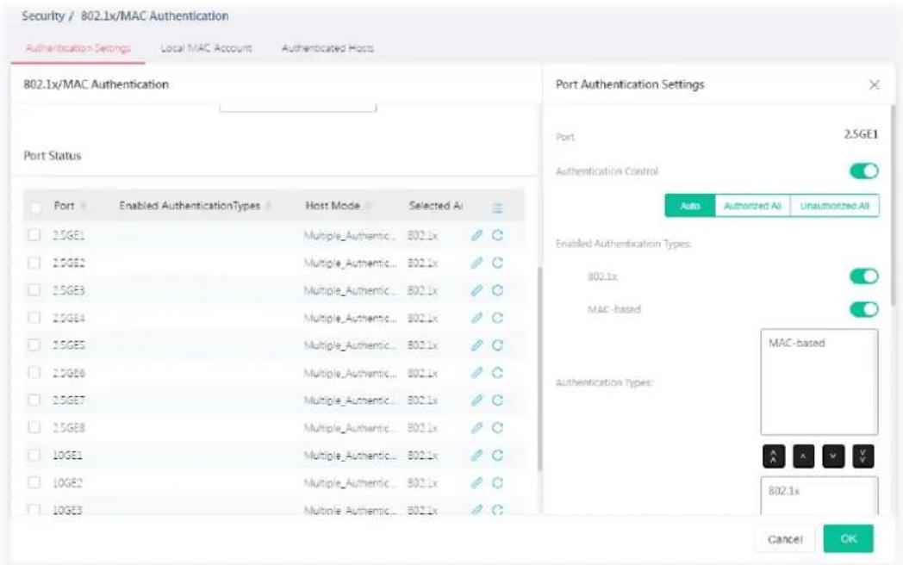903x565 pixels.
Task: Reset port 2.5GE6 with refresh icon
Action: point(497,373)
